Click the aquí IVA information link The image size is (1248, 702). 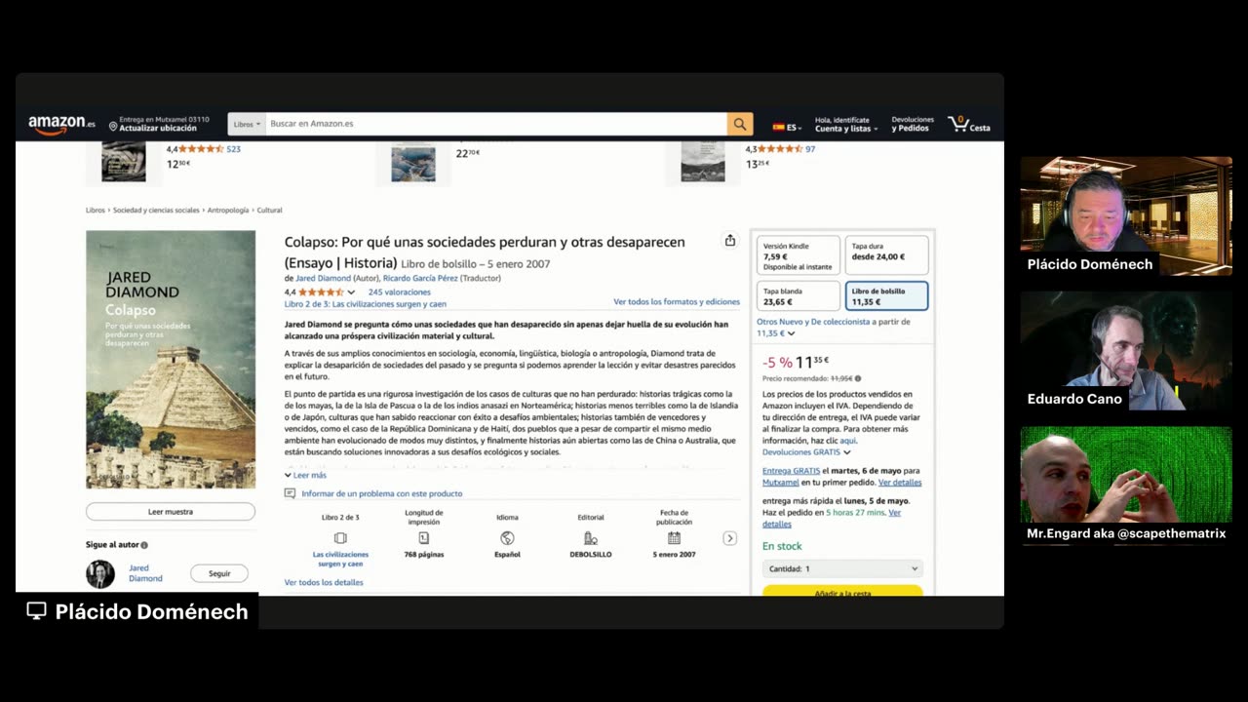(848, 441)
